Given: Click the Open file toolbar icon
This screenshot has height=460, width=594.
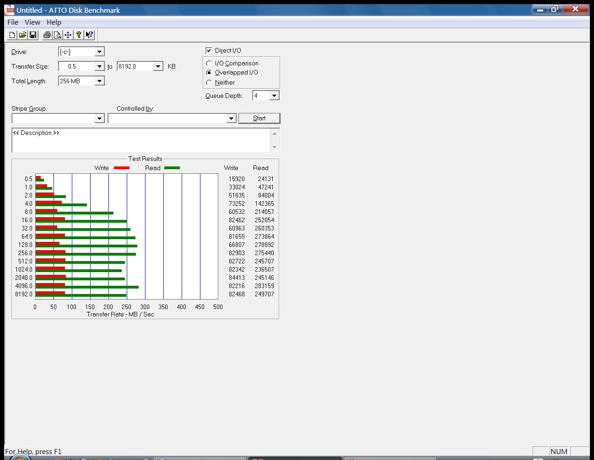Looking at the screenshot, I should point(22,35).
